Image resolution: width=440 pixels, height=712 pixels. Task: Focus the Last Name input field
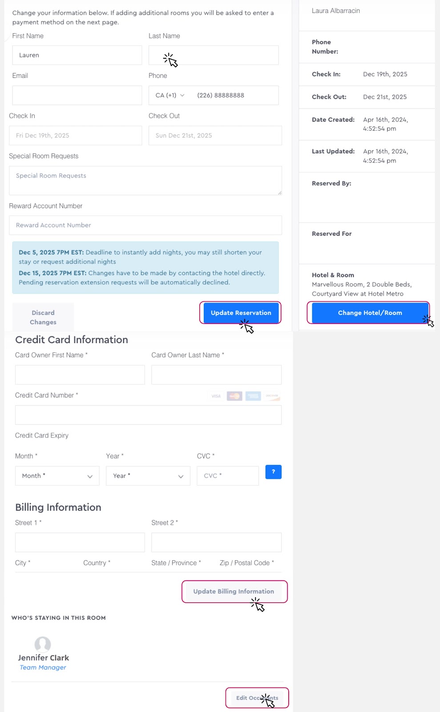[x=214, y=55]
